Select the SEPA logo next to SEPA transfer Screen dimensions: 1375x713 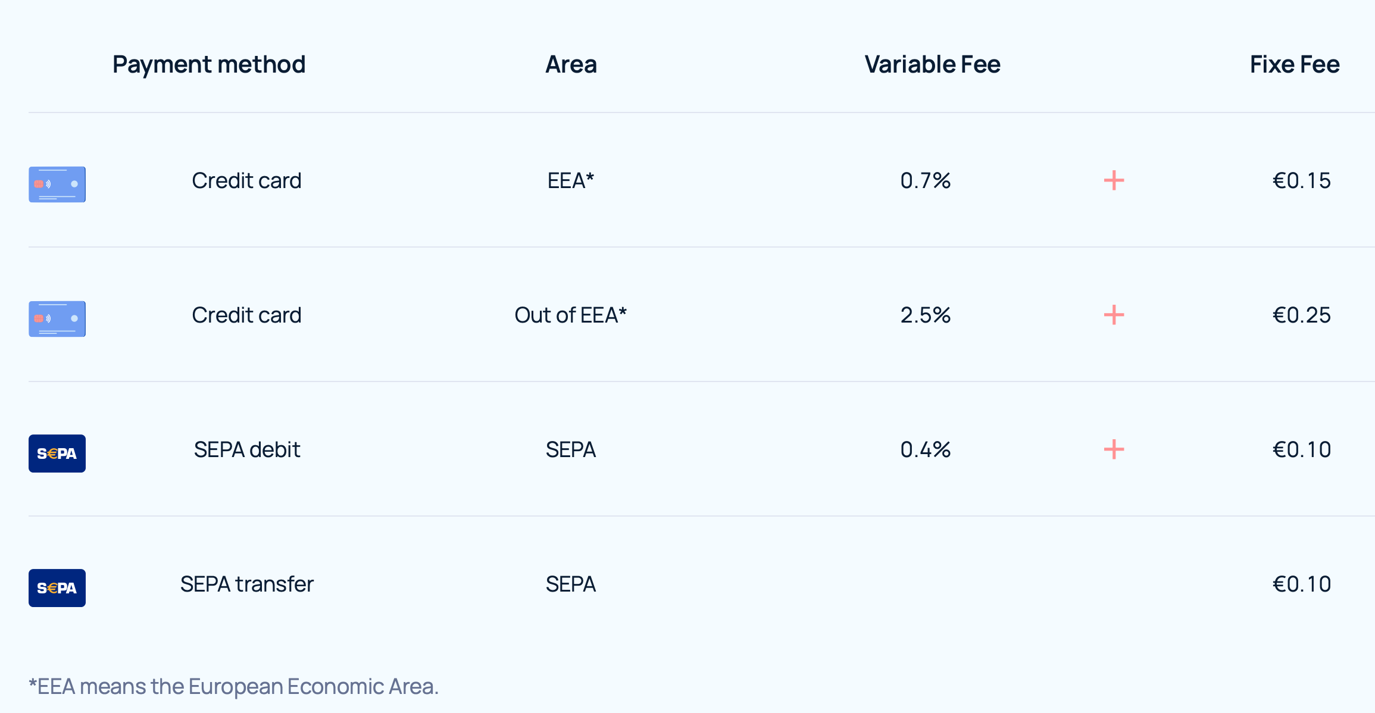point(57,588)
